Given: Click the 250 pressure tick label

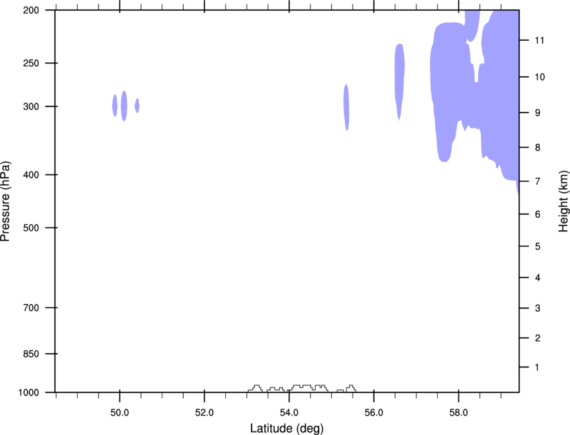Looking at the screenshot, I should (31, 63).
